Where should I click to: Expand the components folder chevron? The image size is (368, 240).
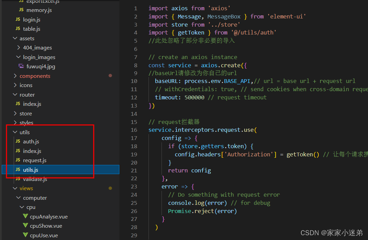click(x=15, y=76)
